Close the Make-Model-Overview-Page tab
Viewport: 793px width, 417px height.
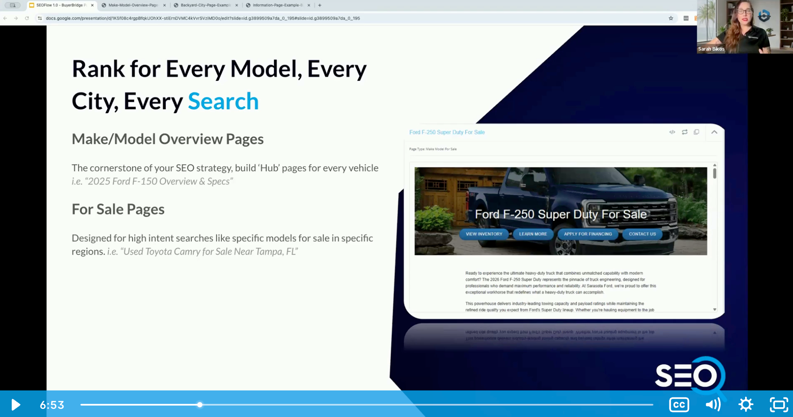tap(164, 5)
